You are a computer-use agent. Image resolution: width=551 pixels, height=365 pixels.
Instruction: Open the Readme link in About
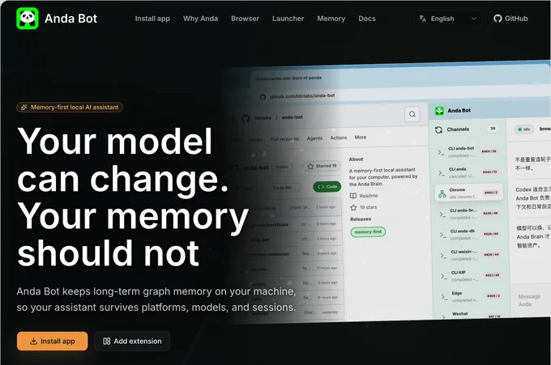[364, 196]
